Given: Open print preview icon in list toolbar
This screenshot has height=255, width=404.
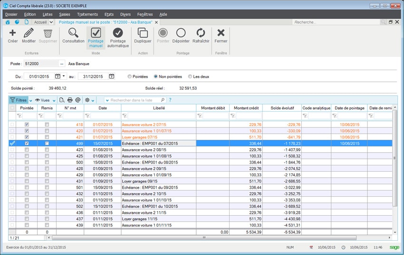Looking at the screenshot, I should [62, 100].
